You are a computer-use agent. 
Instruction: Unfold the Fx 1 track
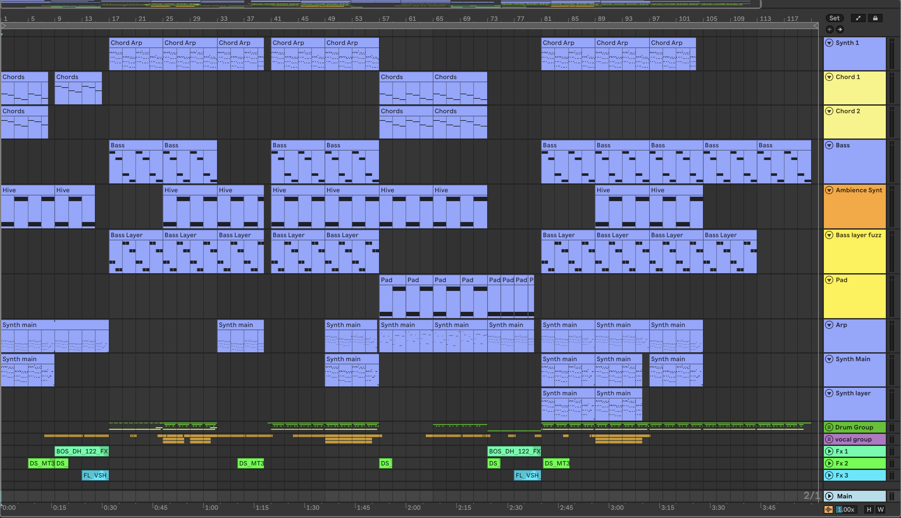pos(829,451)
